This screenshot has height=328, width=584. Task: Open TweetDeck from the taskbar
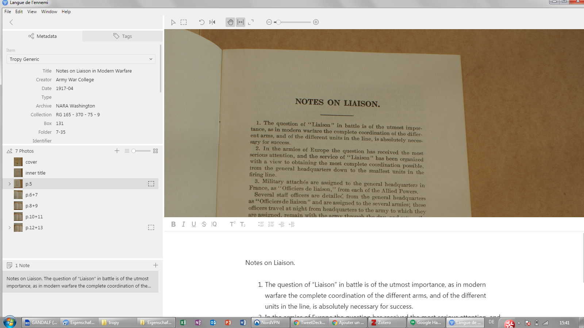pos(310,323)
